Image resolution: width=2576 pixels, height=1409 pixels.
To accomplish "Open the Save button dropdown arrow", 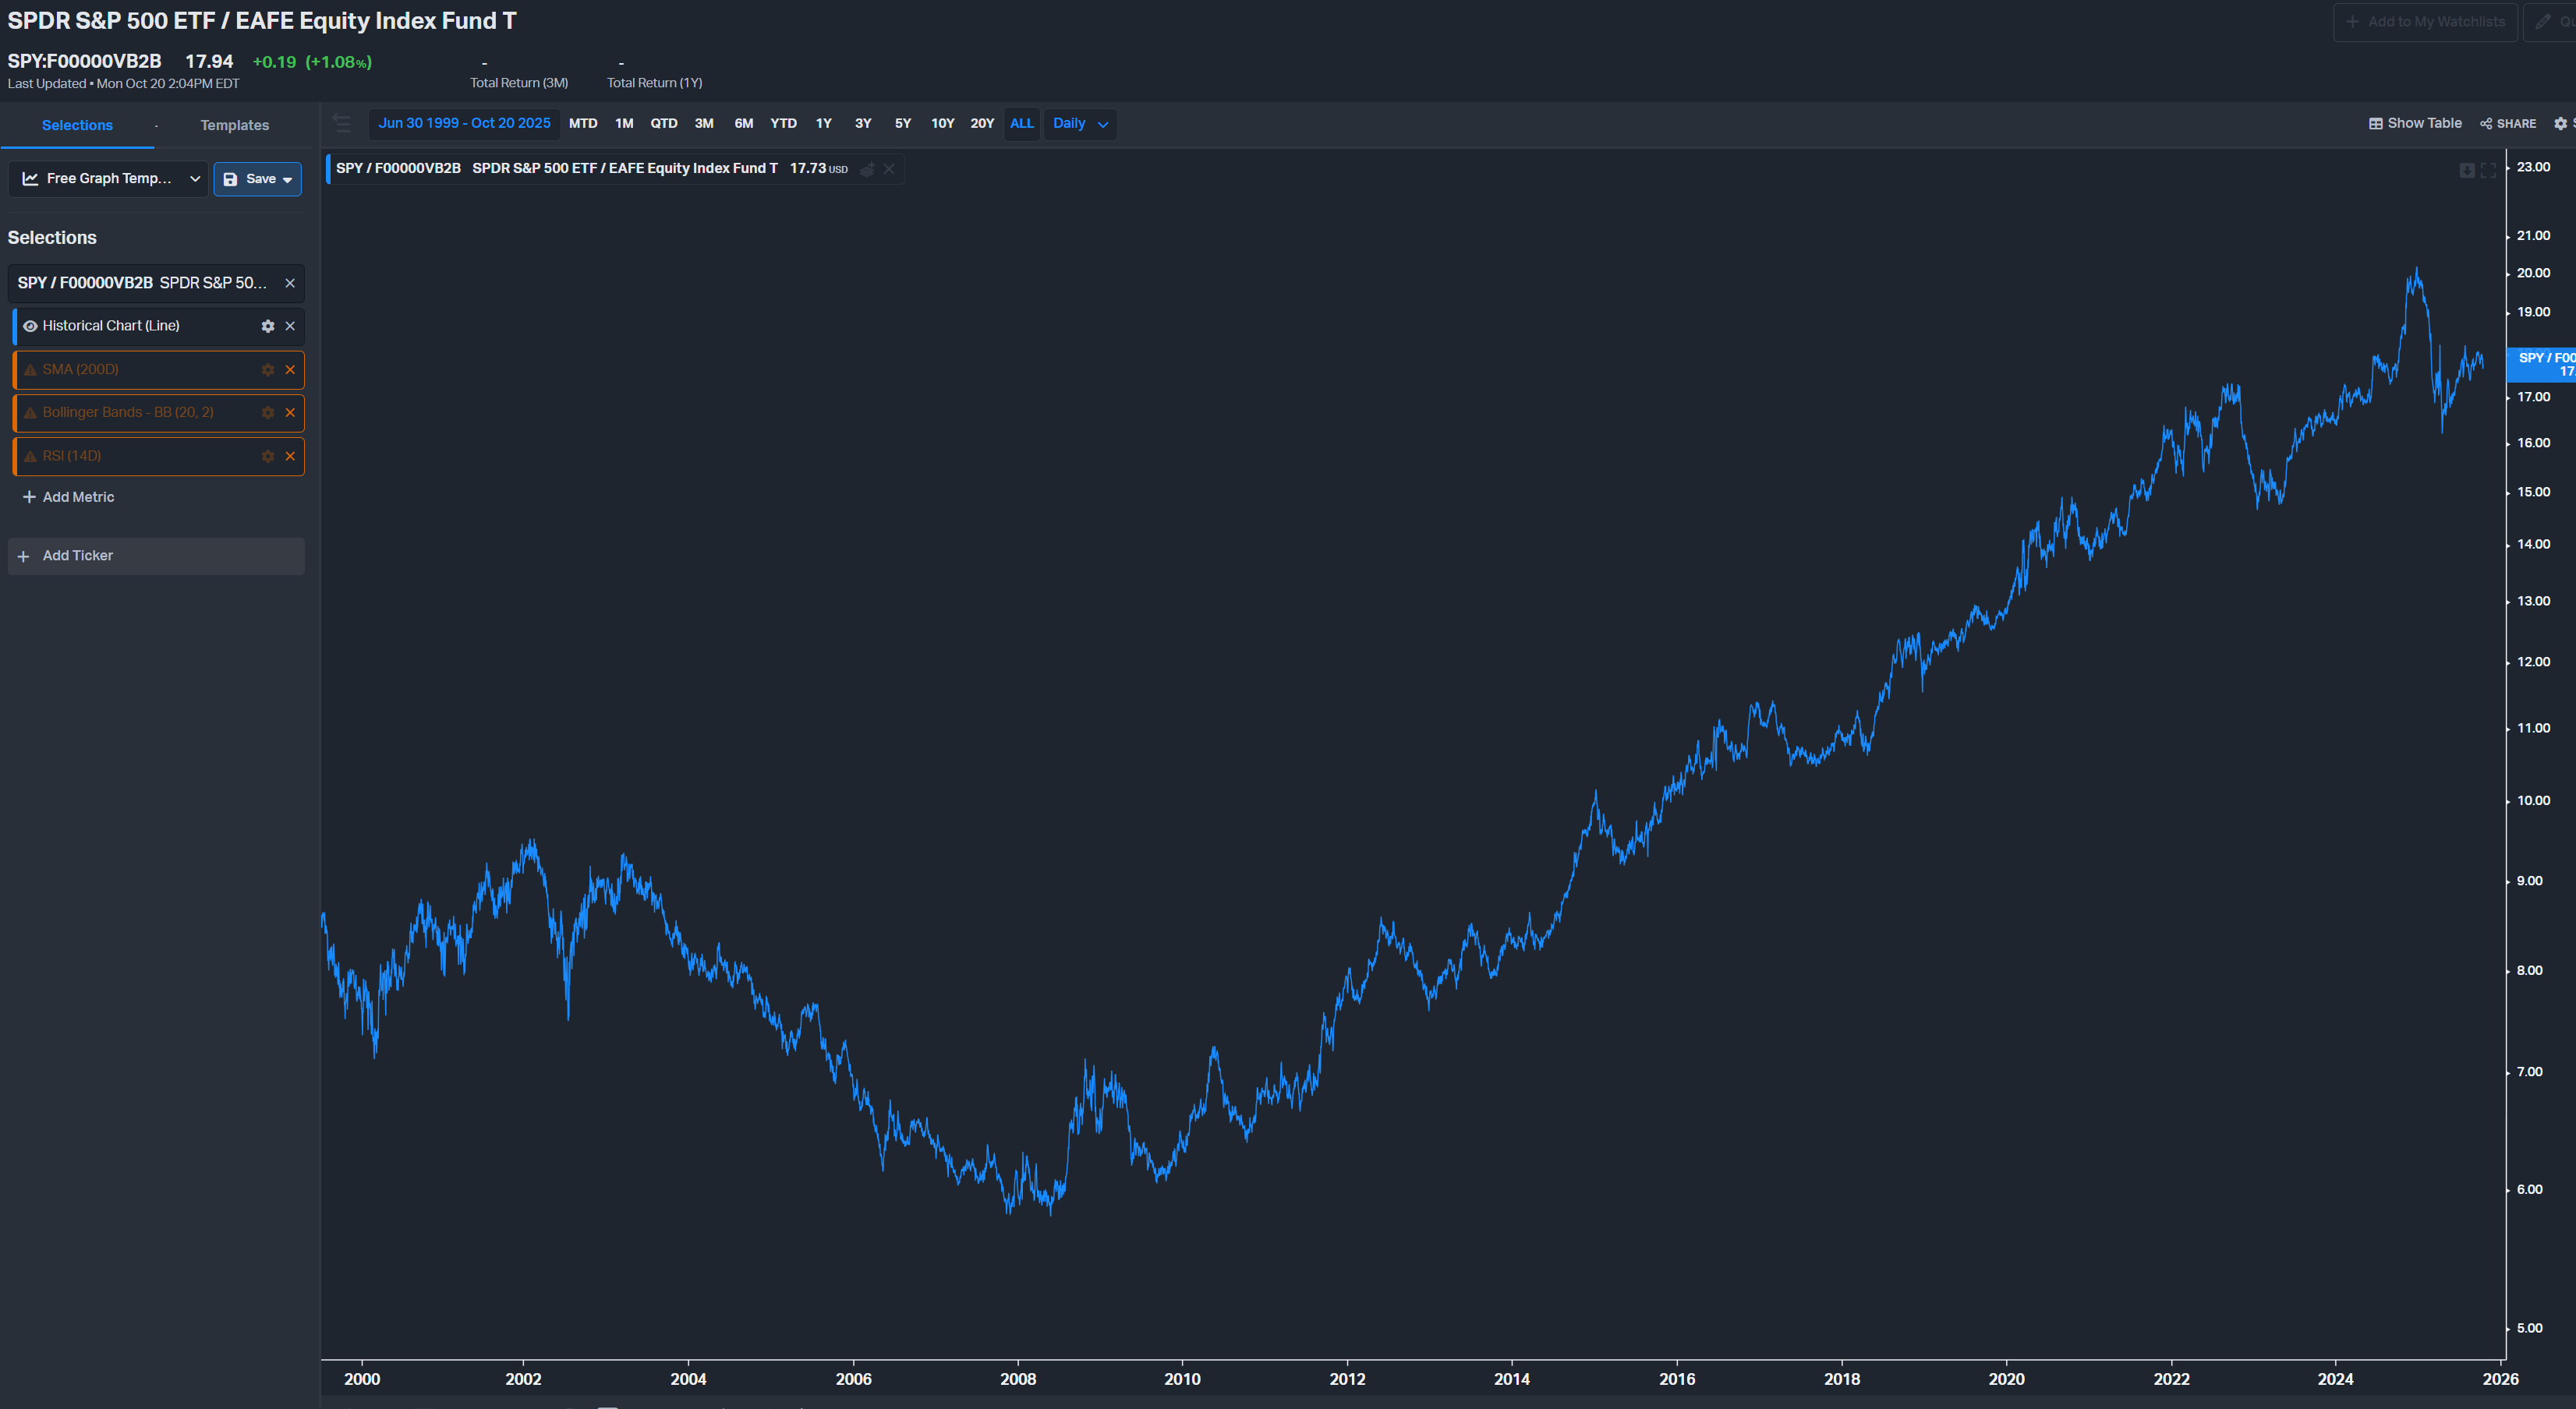I will (x=288, y=180).
